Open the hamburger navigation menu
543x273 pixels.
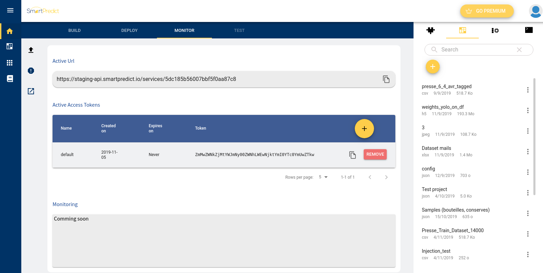pos(10,10)
